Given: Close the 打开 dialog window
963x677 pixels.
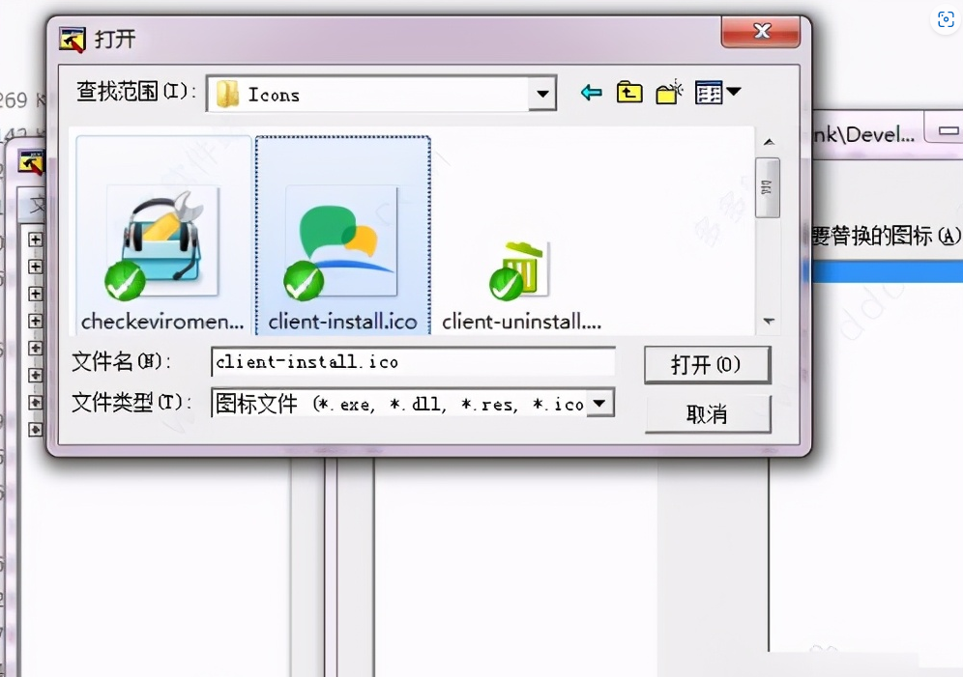Looking at the screenshot, I should (x=760, y=31).
